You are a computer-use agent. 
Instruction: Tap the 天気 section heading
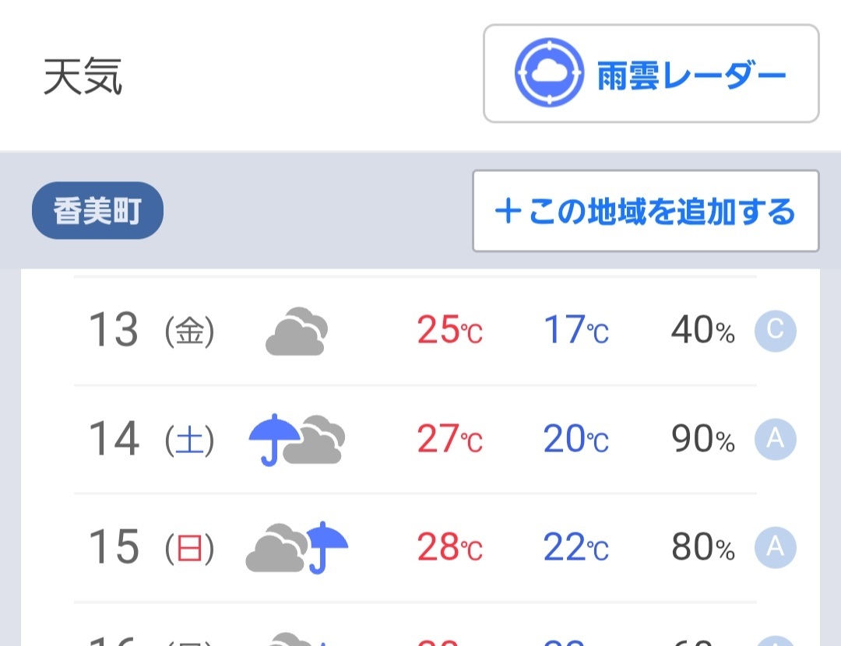tap(83, 76)
